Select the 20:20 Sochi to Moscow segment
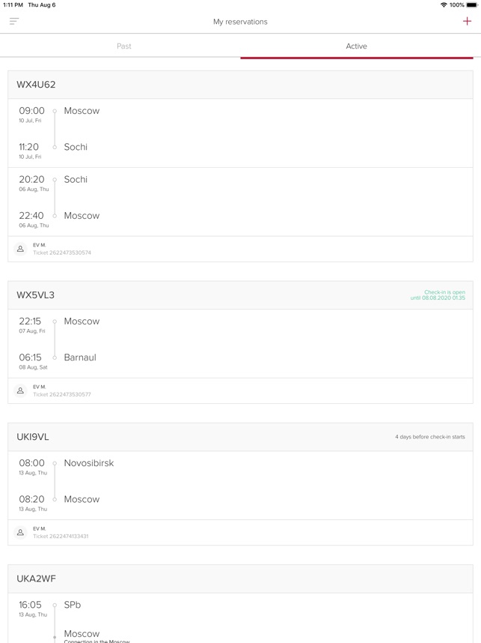Viewport: 481px width, 643px height. (240, 202)
